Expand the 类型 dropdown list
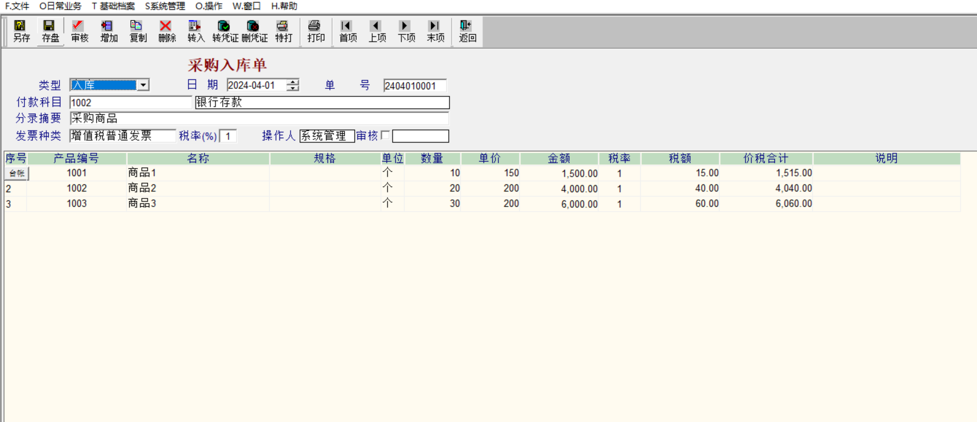The width and height of the screenshot is (977, 422). (143, 85)
